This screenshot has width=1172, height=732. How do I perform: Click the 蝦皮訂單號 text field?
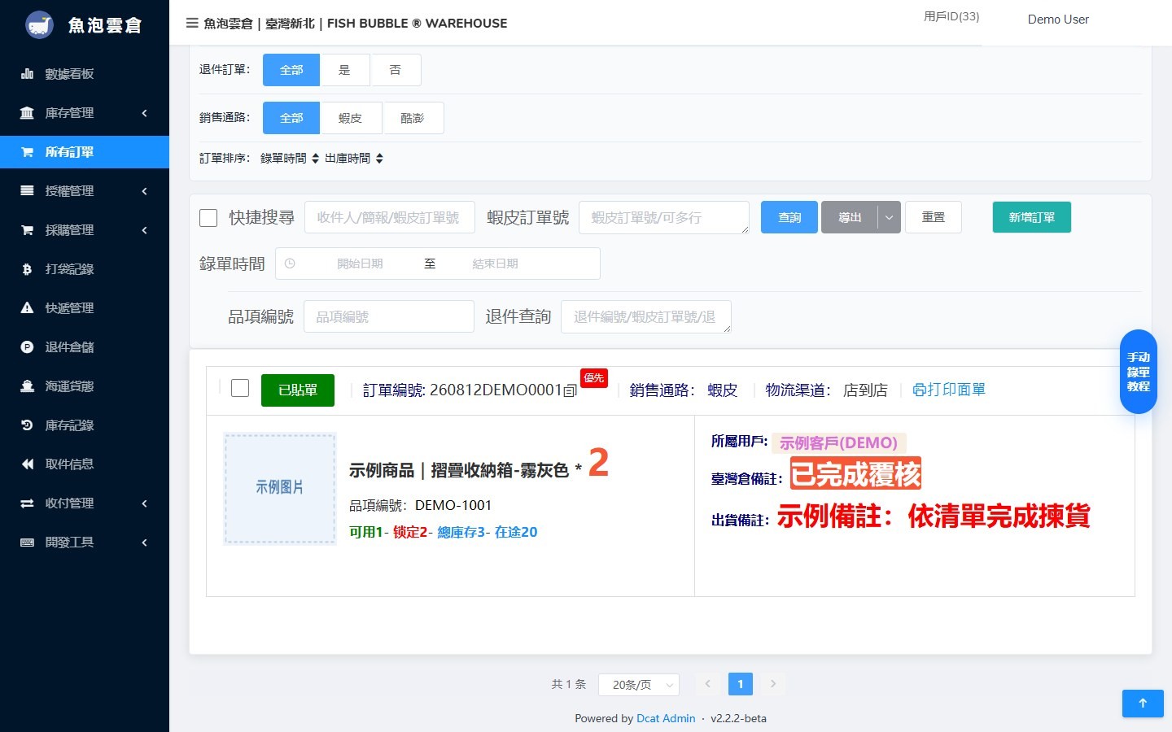pos(664,217)
